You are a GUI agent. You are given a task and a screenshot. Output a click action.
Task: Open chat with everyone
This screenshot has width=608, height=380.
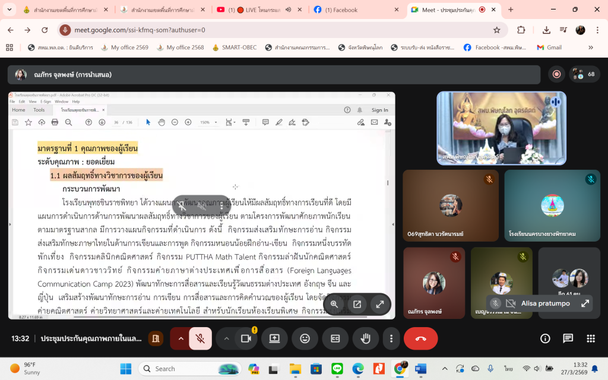(568, 338)
